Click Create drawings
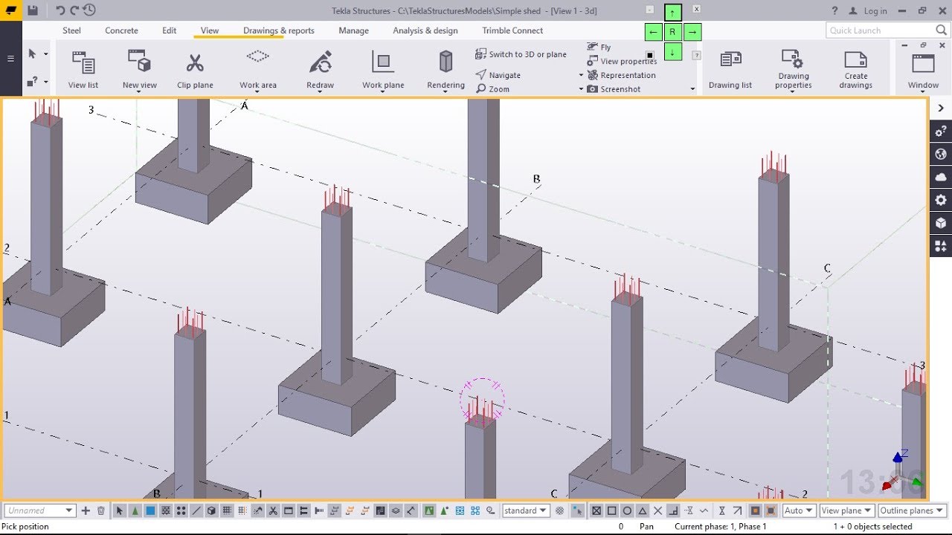Screen dimensions: 952x535 [856, 70]
